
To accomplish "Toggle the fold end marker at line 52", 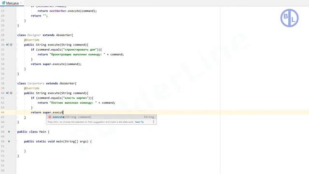I will [x=16, y=151].
